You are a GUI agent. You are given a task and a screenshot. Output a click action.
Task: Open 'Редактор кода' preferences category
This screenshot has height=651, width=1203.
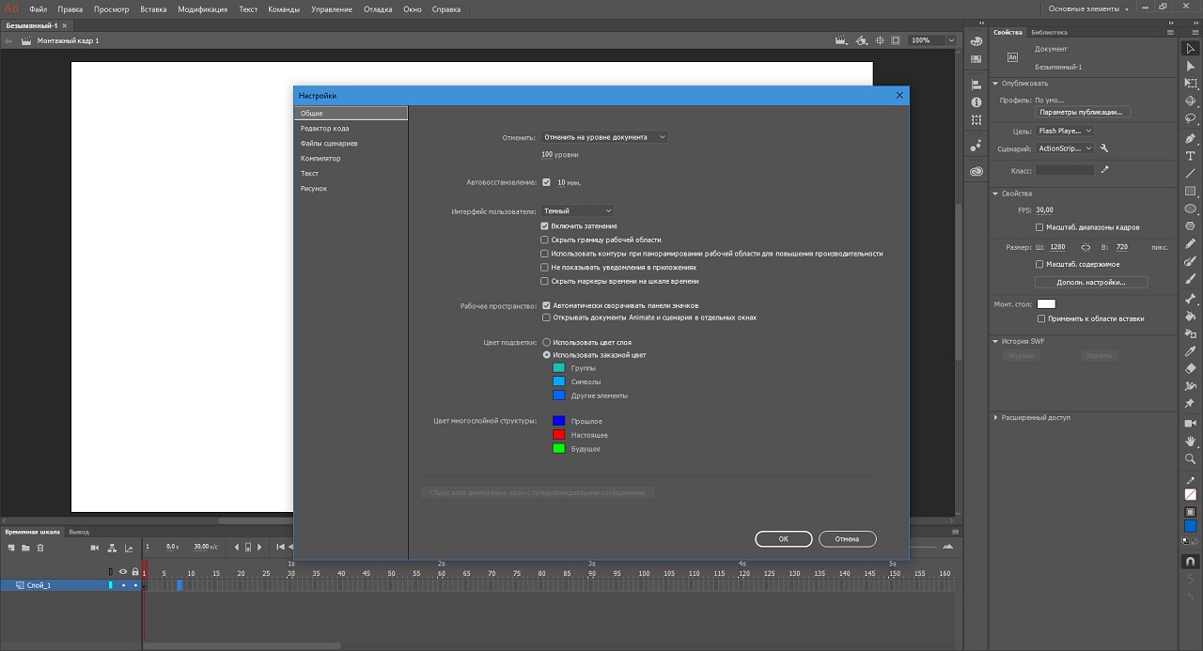[x=324, y=129]
